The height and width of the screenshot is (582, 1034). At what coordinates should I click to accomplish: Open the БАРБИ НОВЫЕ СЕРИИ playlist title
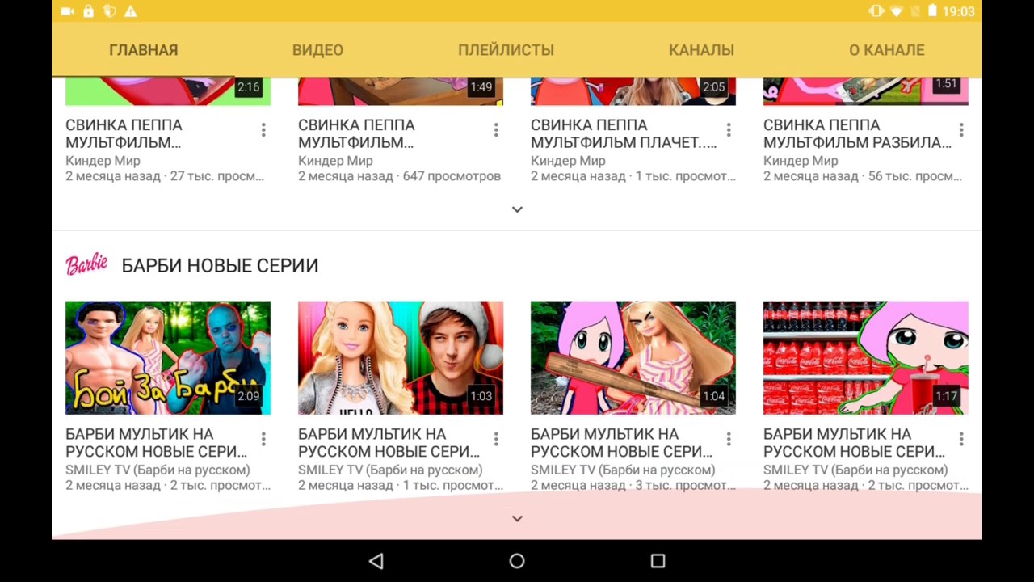tap(220, 266)
